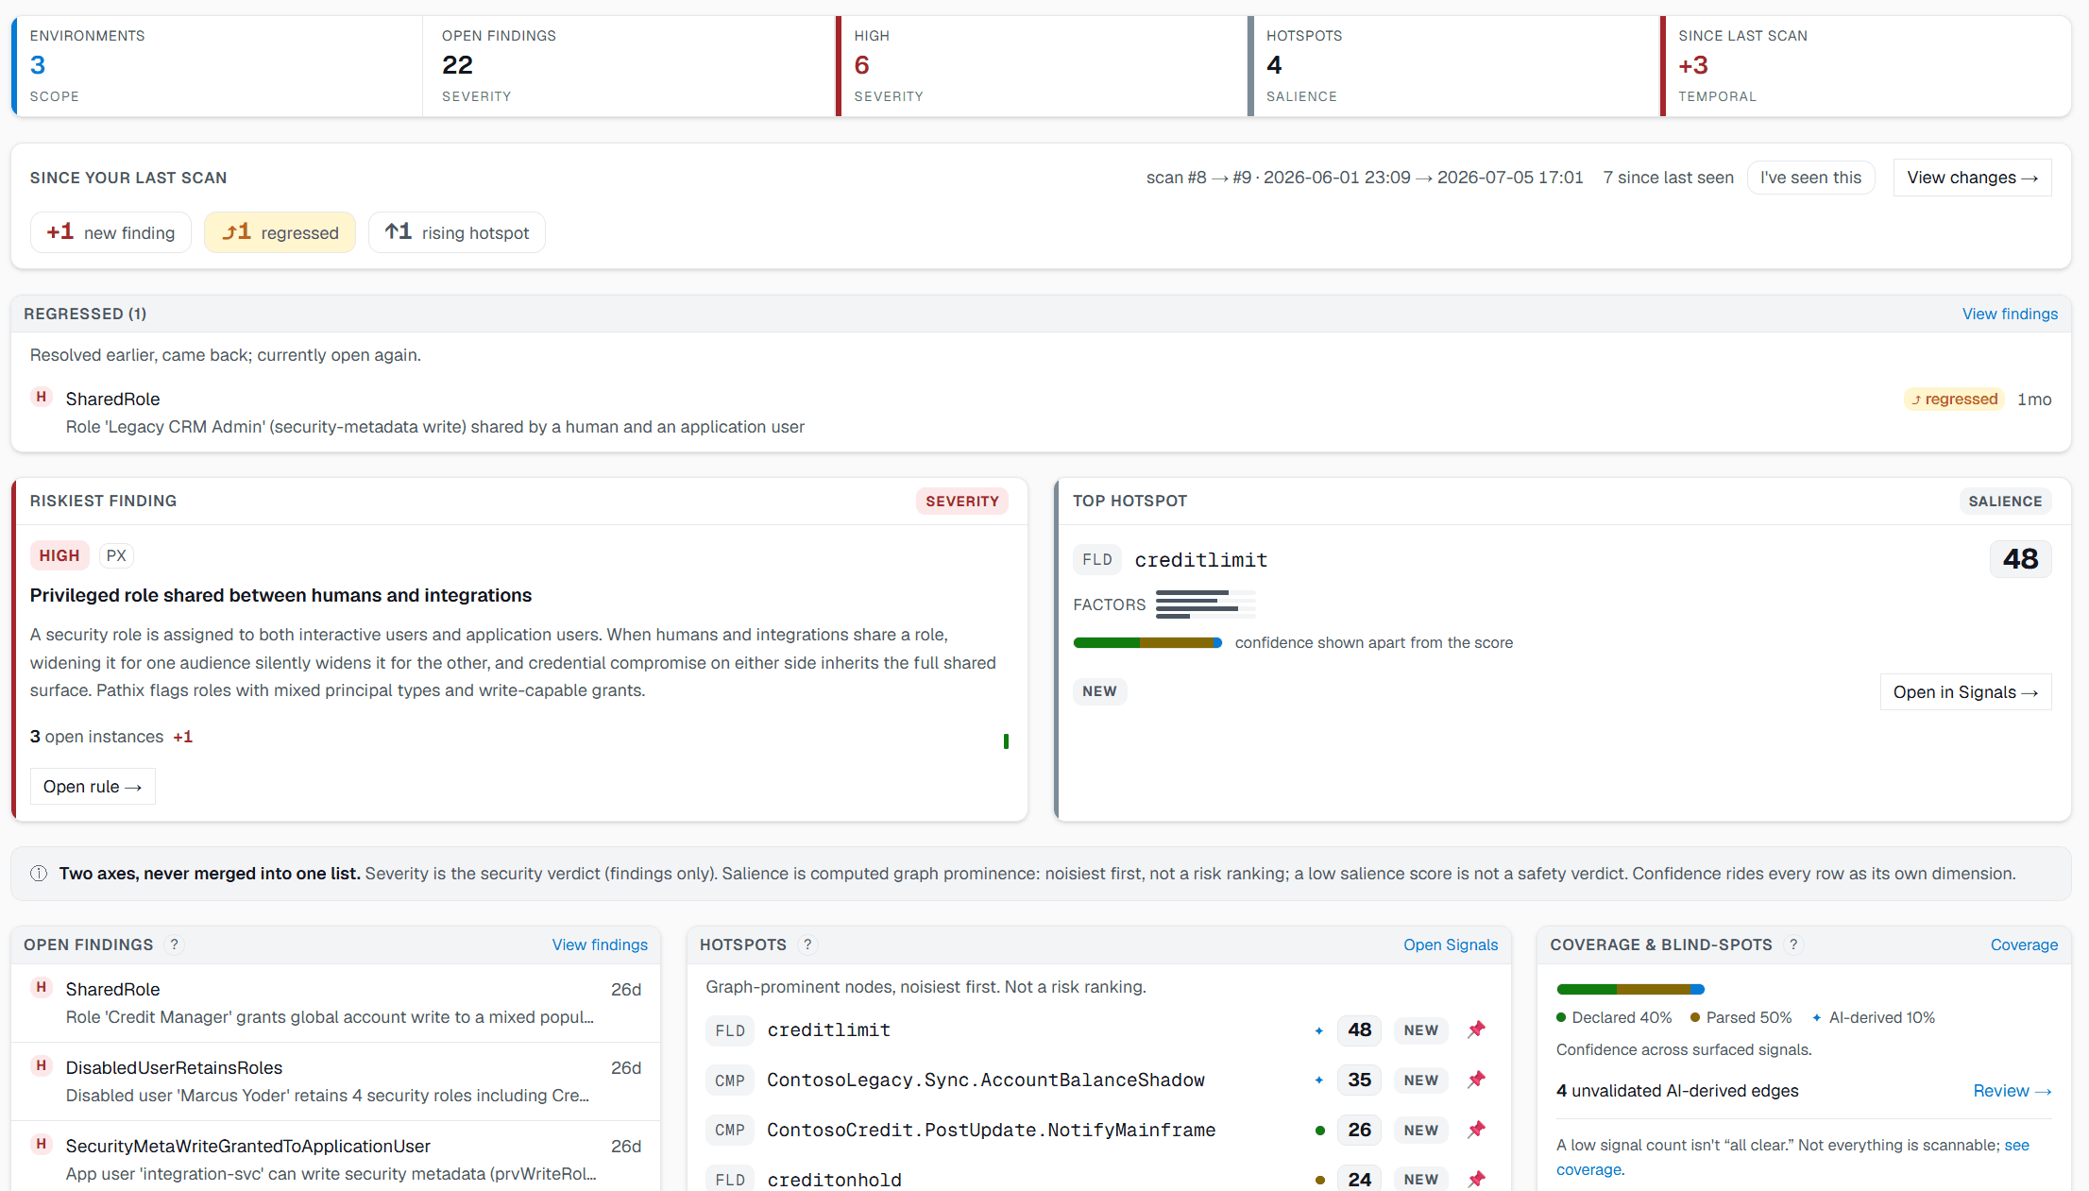The width and height of the screenshot is (2089, 1191).
Task: Click AI-derived sparkle next to score 35
Action: pos(1318,1080)
